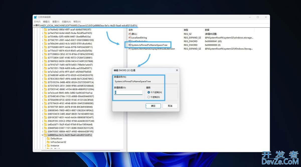Open the 帮助(H) menu
Viewport: 301px width, 167px height.
pos(77,22)
